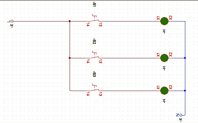This screenshot has height=123, width=198.
Task: Click the top green indicator lamp
Action: [x=164, y=21]
